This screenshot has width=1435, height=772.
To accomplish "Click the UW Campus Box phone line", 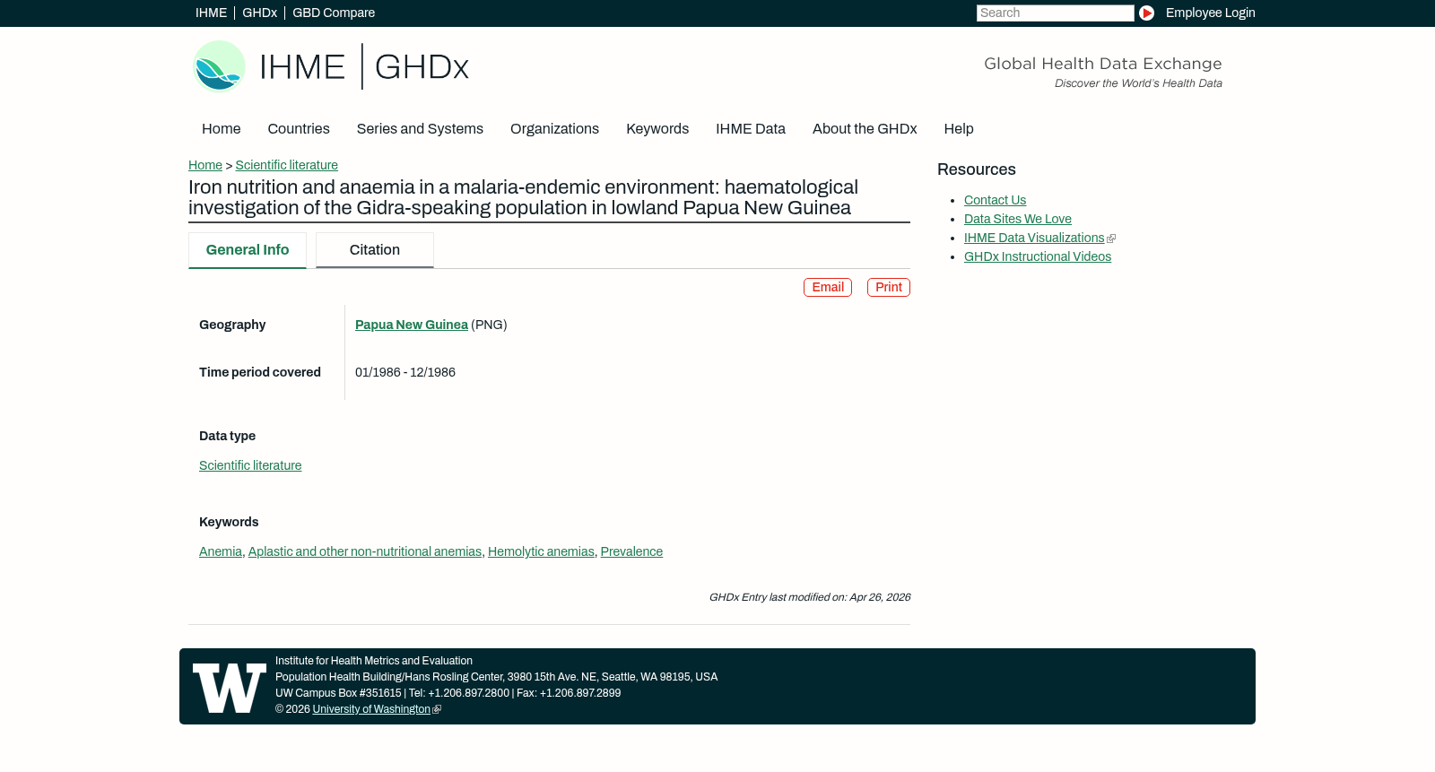I will [448, 693].
